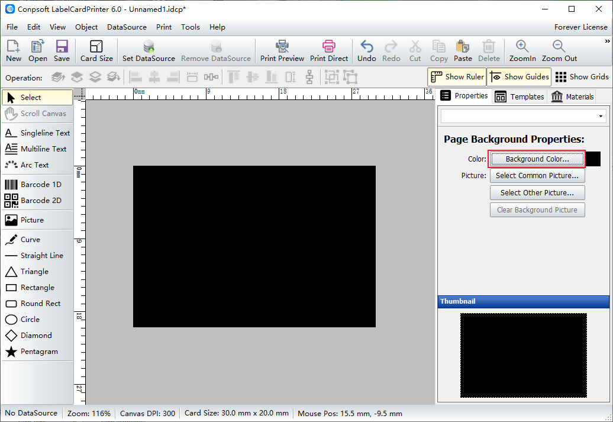
Task: Choose the Circle shape tool
Action: point(37,320)
